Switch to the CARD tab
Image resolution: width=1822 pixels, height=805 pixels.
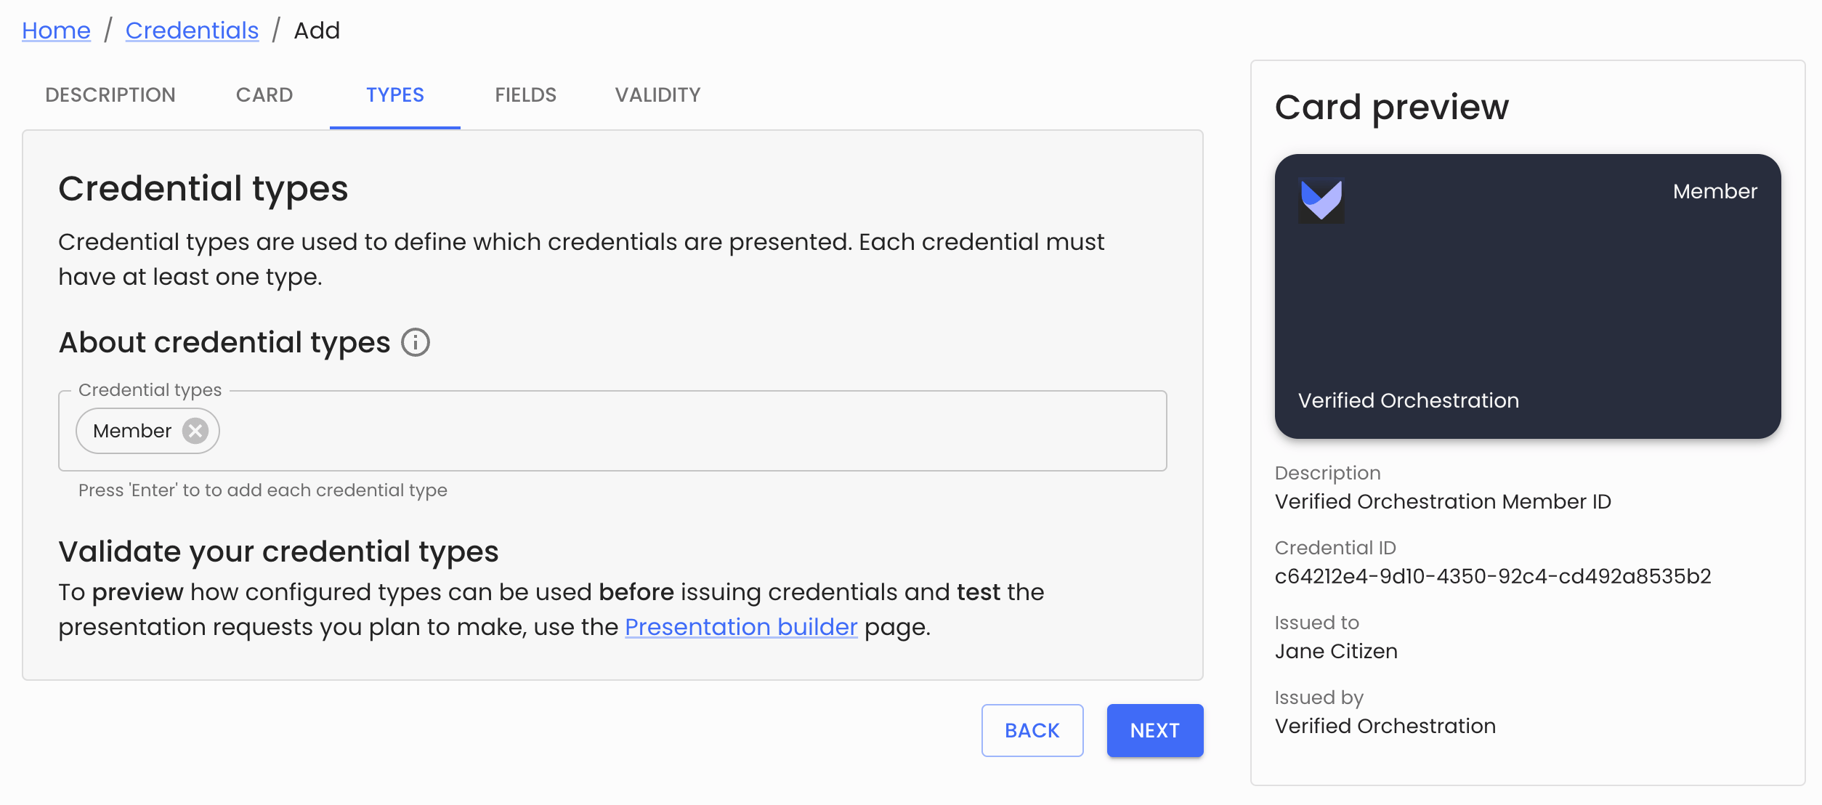[264, 94]
